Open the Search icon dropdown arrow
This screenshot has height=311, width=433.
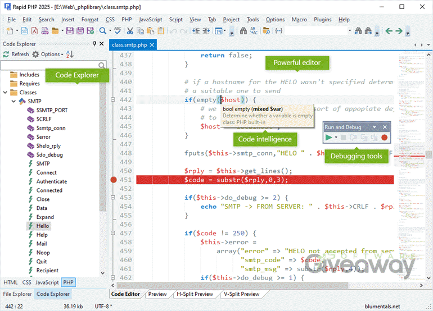(110, 31)
